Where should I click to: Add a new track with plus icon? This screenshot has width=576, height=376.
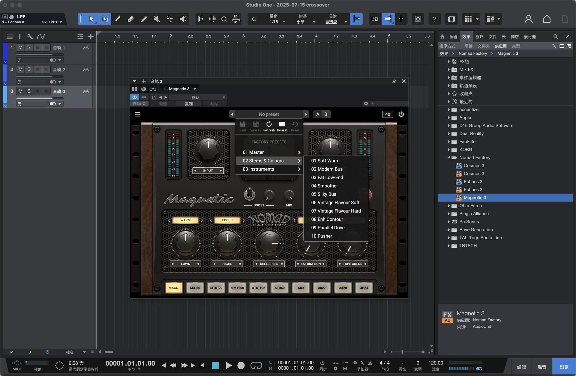point(91,37)
